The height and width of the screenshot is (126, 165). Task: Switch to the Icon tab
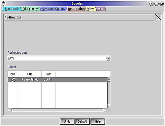(100, 9)
